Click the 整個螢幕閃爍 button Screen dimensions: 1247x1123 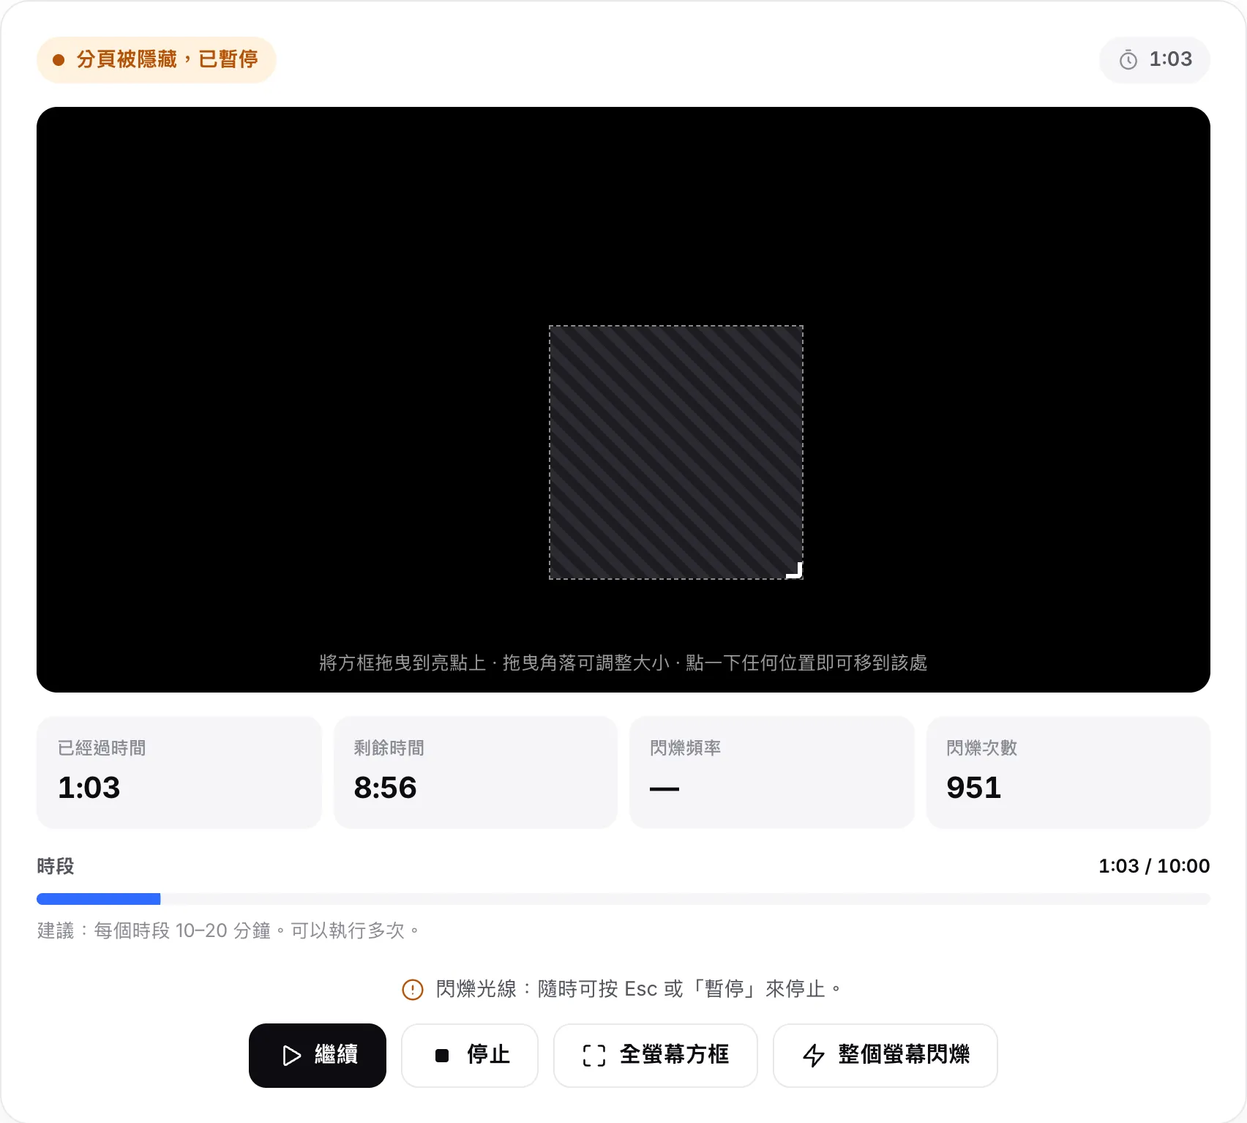click(885, 1055)
